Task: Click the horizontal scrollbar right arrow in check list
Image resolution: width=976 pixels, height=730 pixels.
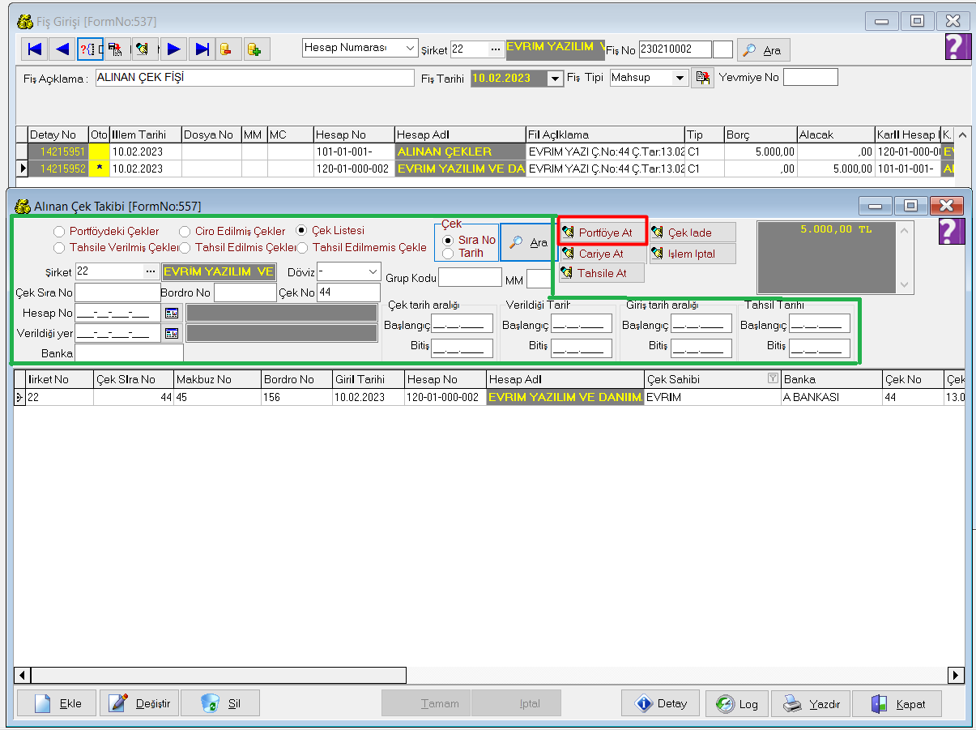Action: pyautogui.click(x=957, y=675)
